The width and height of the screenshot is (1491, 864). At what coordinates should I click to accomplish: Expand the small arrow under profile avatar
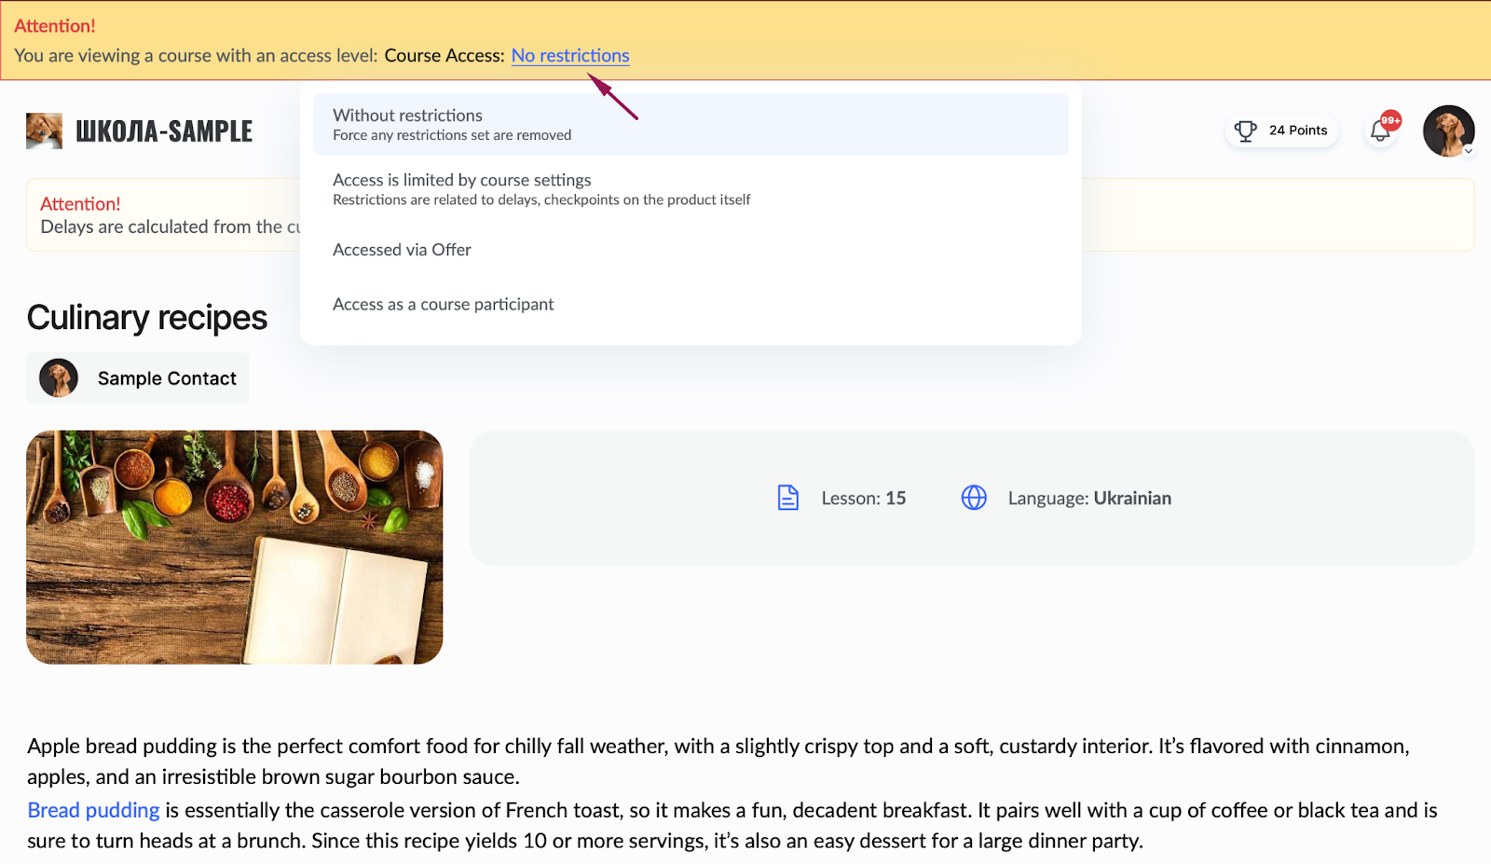pos(1469,150)
